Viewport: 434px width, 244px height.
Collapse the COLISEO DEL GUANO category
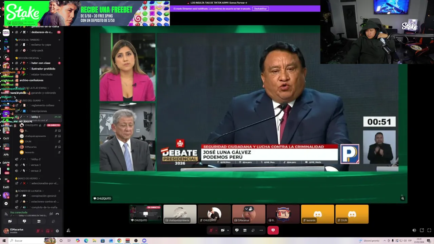point(29,101)
